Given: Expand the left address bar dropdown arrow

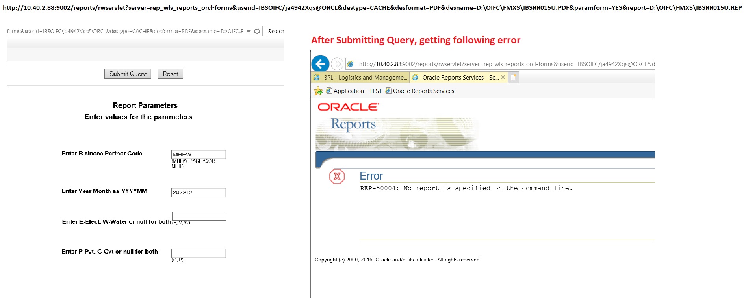Looking at the screenshot, I should pyautogui.click(x=249, y=31).
